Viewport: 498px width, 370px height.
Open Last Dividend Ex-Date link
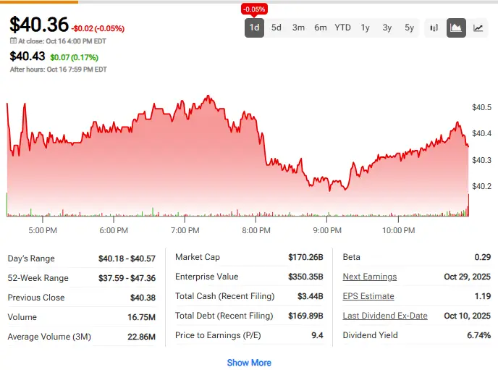[x=385, y=316]
